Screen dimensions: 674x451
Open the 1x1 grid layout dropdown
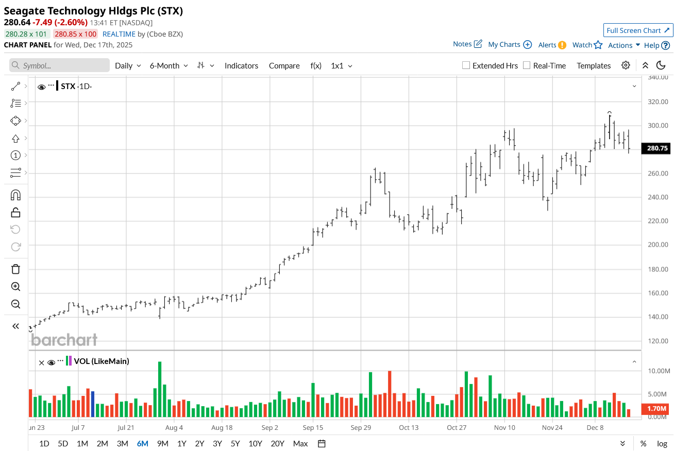click(342, 66)
